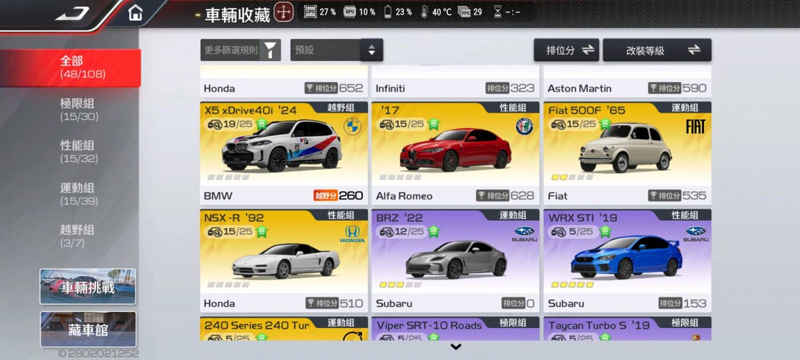Click the BMW logo on the X5 card
Image resolution: width=800 pixels, height=360 pixels.
coord(352,126)
